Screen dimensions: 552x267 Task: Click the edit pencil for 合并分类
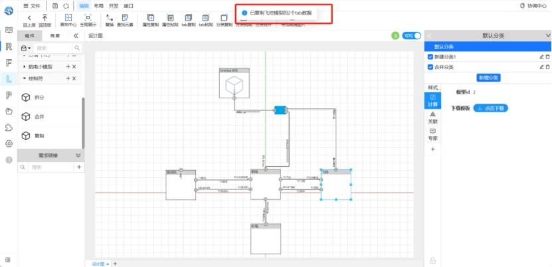[541, 67]
